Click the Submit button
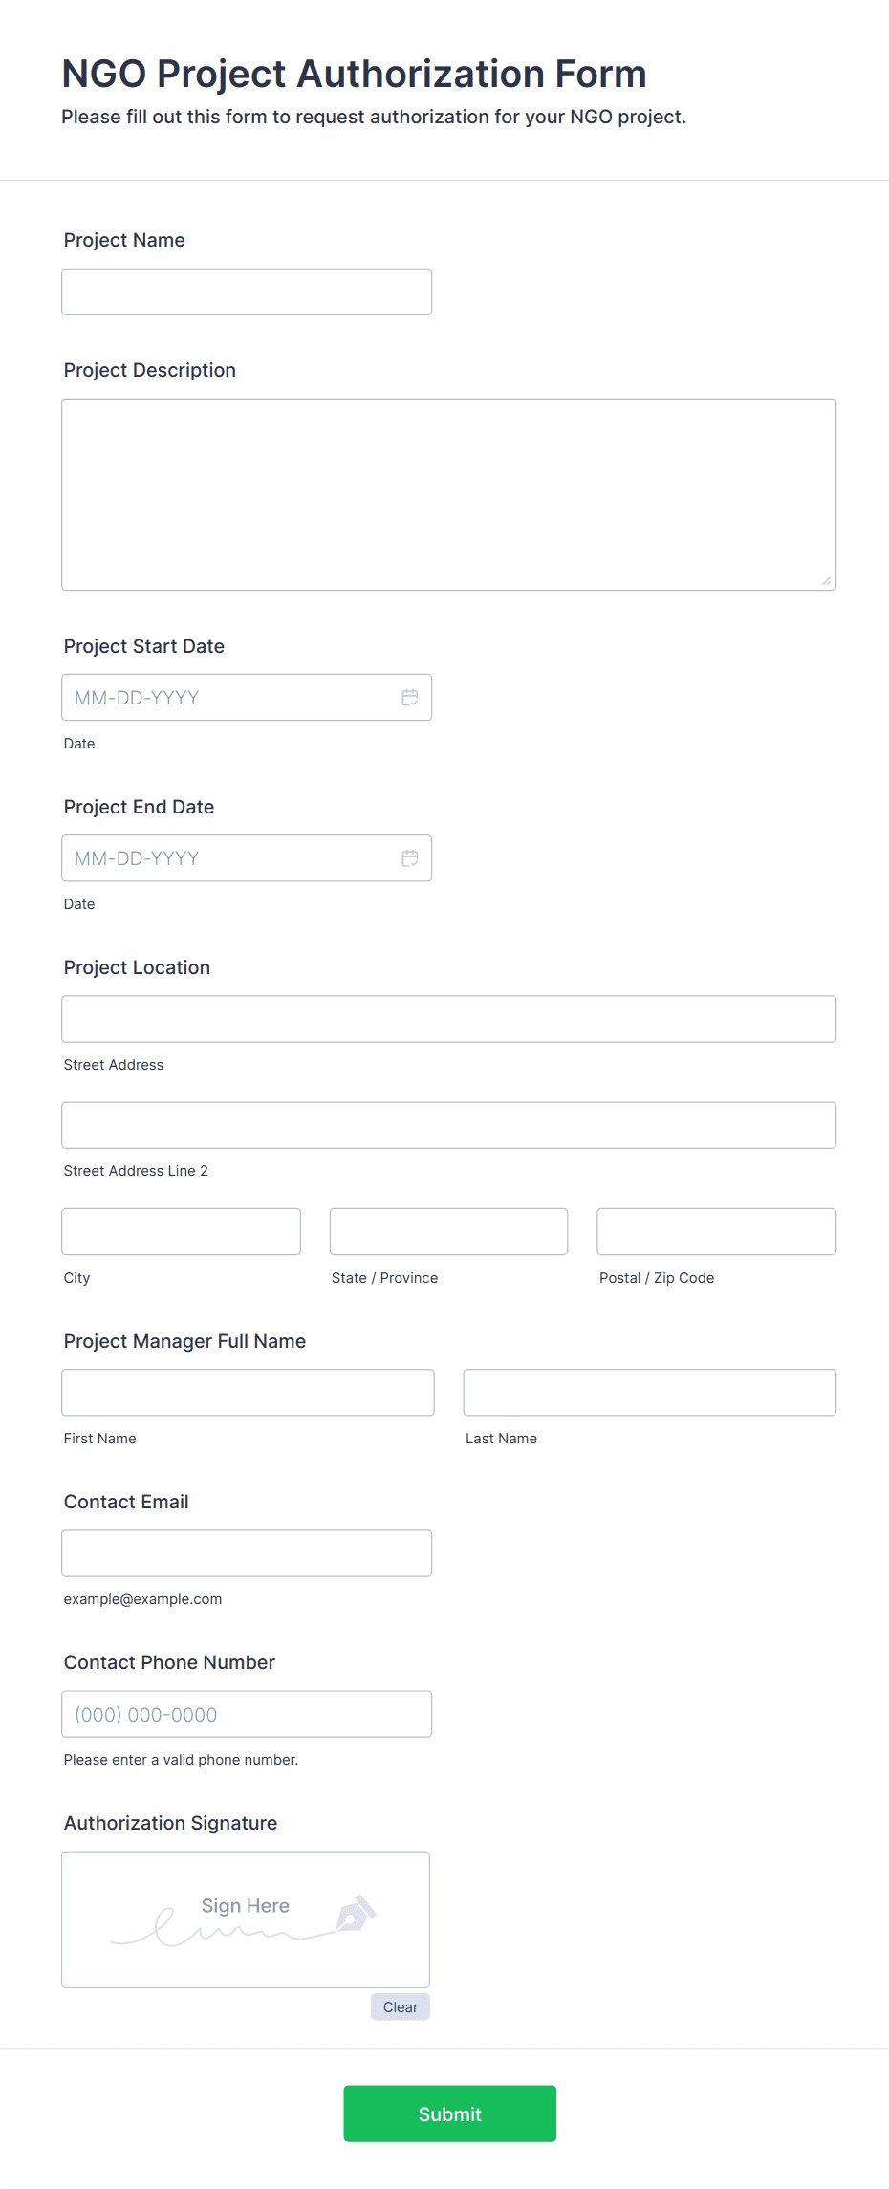Viewport: 889px width, 2189px height. (x=450, y=2113)
